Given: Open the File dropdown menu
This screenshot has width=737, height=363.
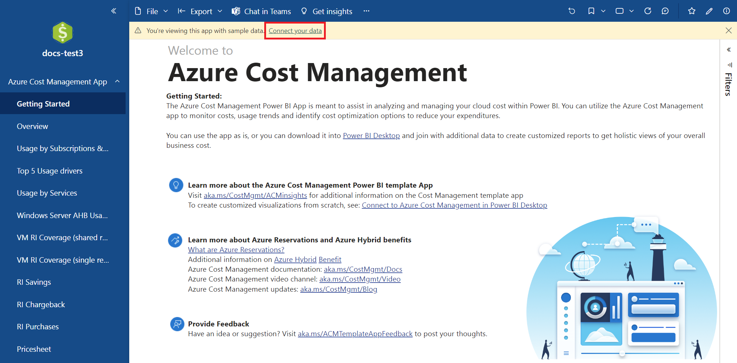Looking at the screenshot, I should click(152, 11).
